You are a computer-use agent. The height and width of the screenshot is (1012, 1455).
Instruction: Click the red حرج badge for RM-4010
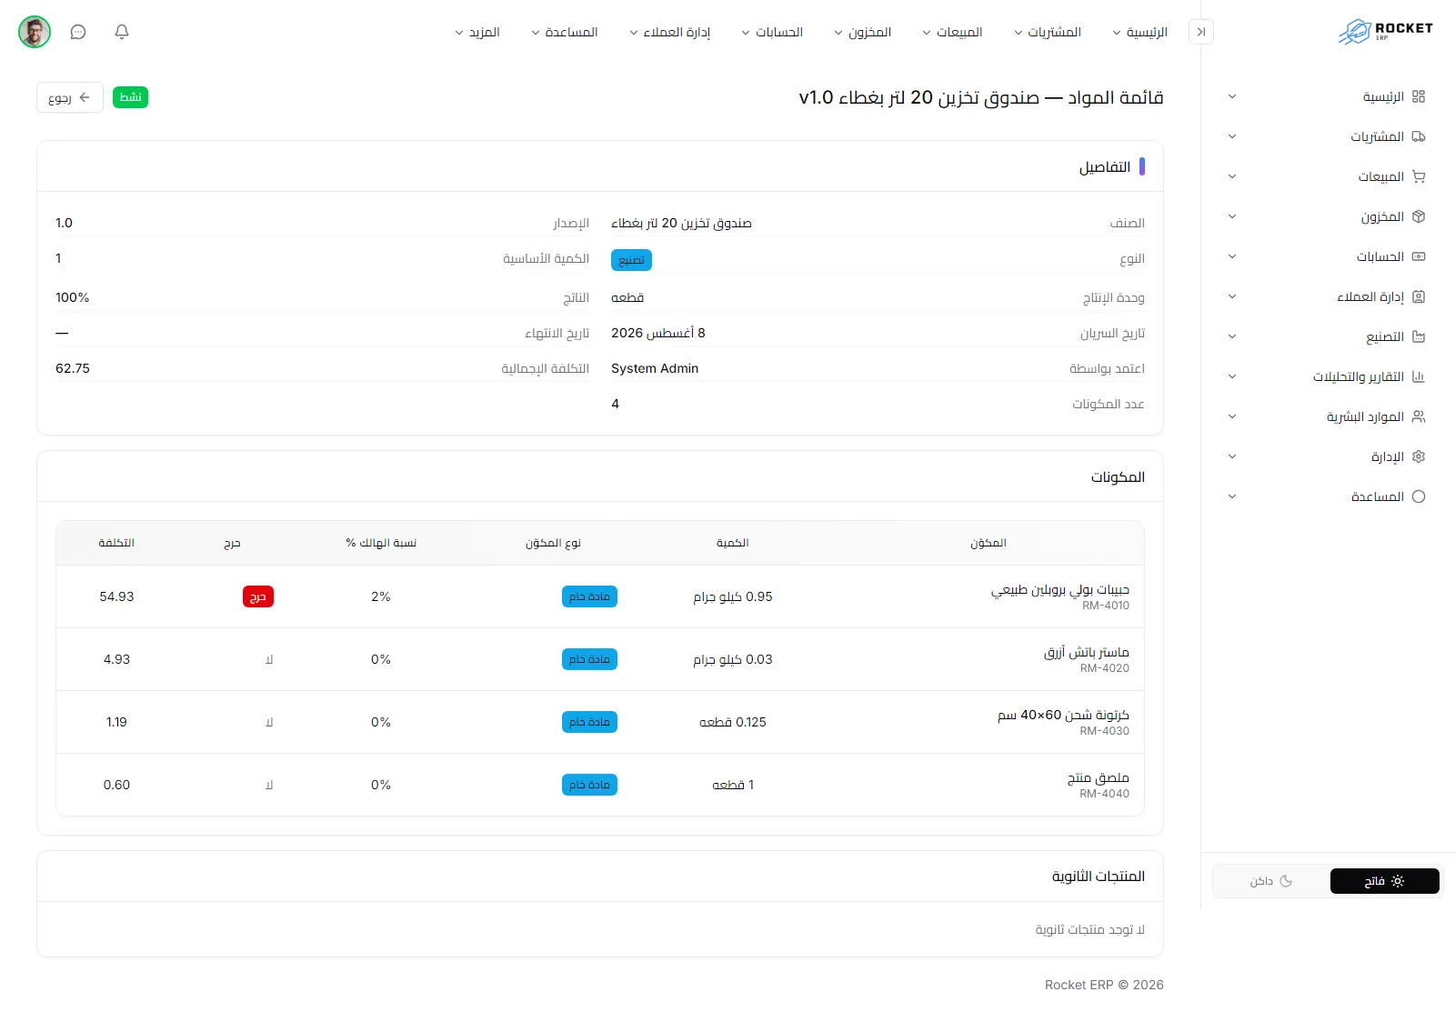pyautogui.click(x=258, y=596)
